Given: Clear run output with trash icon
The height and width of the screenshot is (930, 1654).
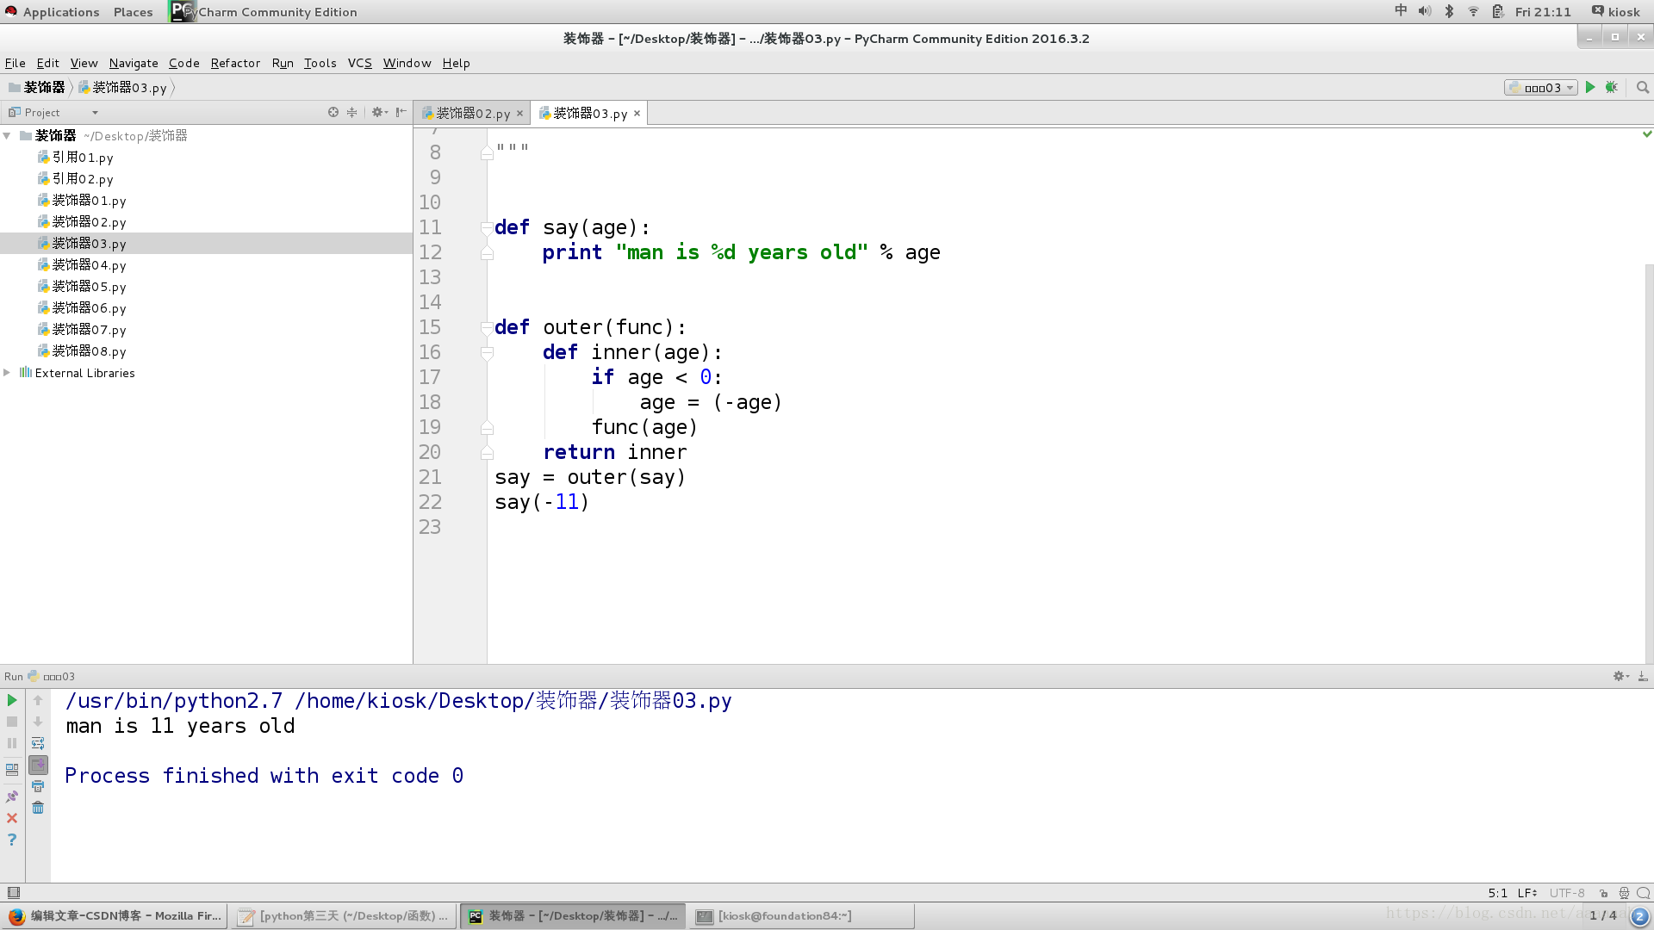Looking at the screenshot, I should pyautogui.click(x=38, y=808).
